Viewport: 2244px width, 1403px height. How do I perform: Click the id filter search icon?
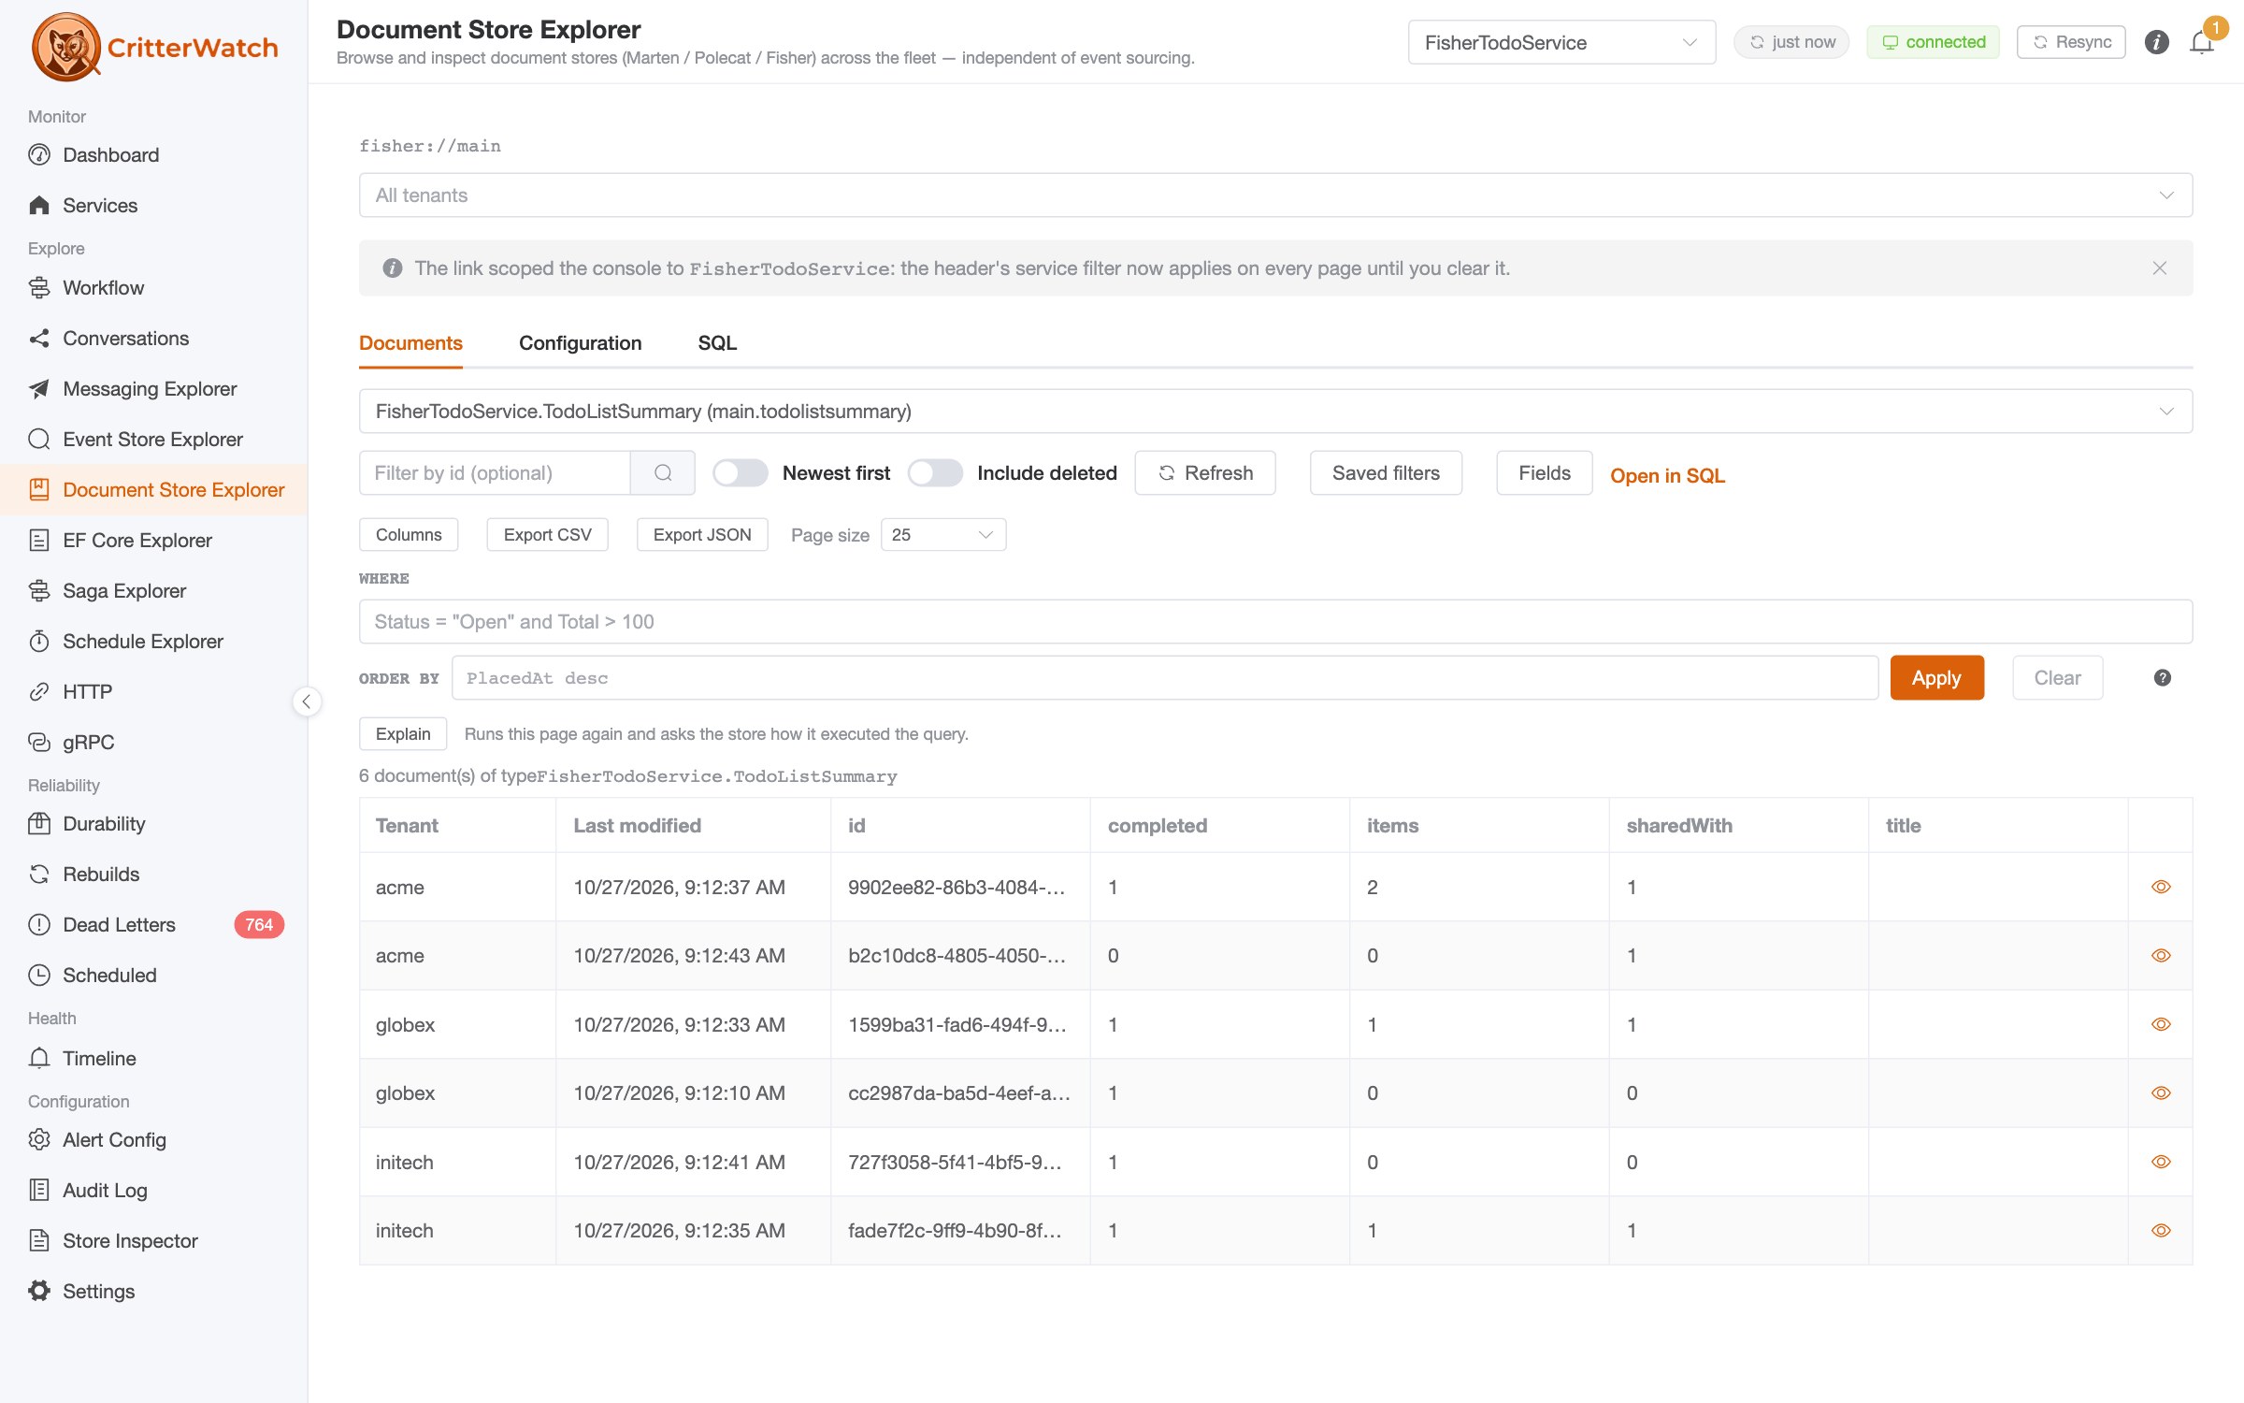[x=663, y=472]
